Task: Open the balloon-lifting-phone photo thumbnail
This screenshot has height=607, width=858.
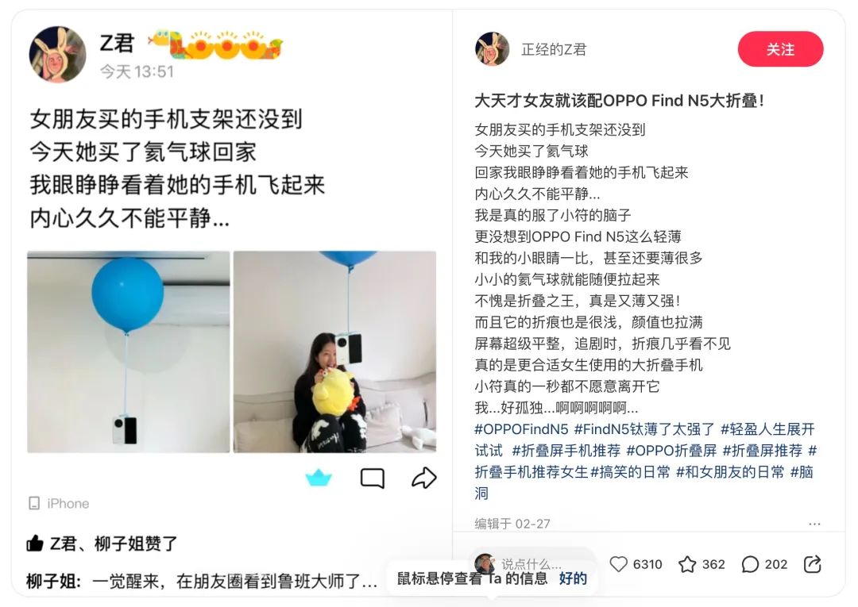Action: 129,352
